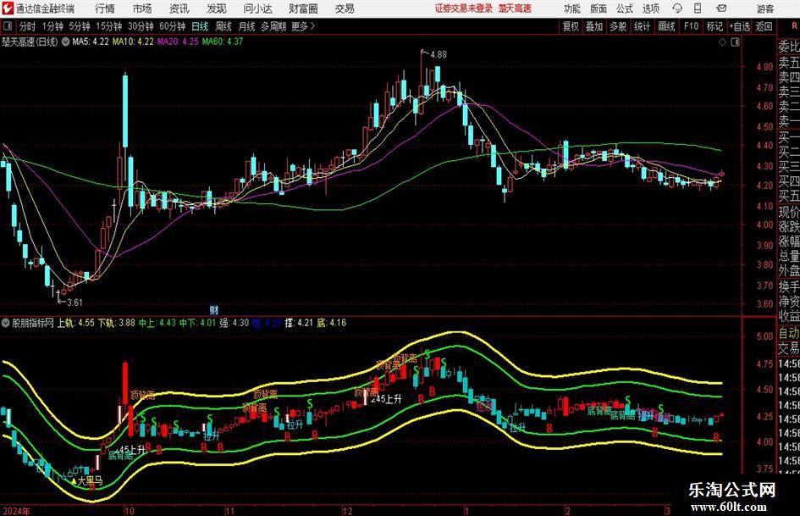The width and height of the screenshot is (800, 516).
Task: Switch to the 60分钟 period tab
Action: pyautogui.click(x=172, y=26)
